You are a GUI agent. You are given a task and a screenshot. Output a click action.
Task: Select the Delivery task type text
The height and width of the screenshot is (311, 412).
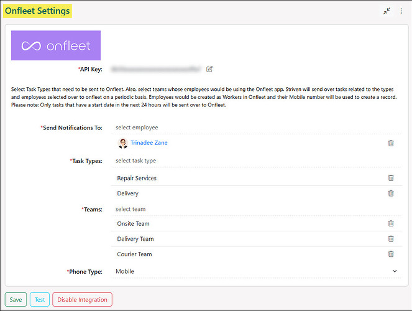click(x=127, y=193)
